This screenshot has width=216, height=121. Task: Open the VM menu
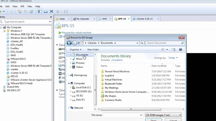pos(22,6)
